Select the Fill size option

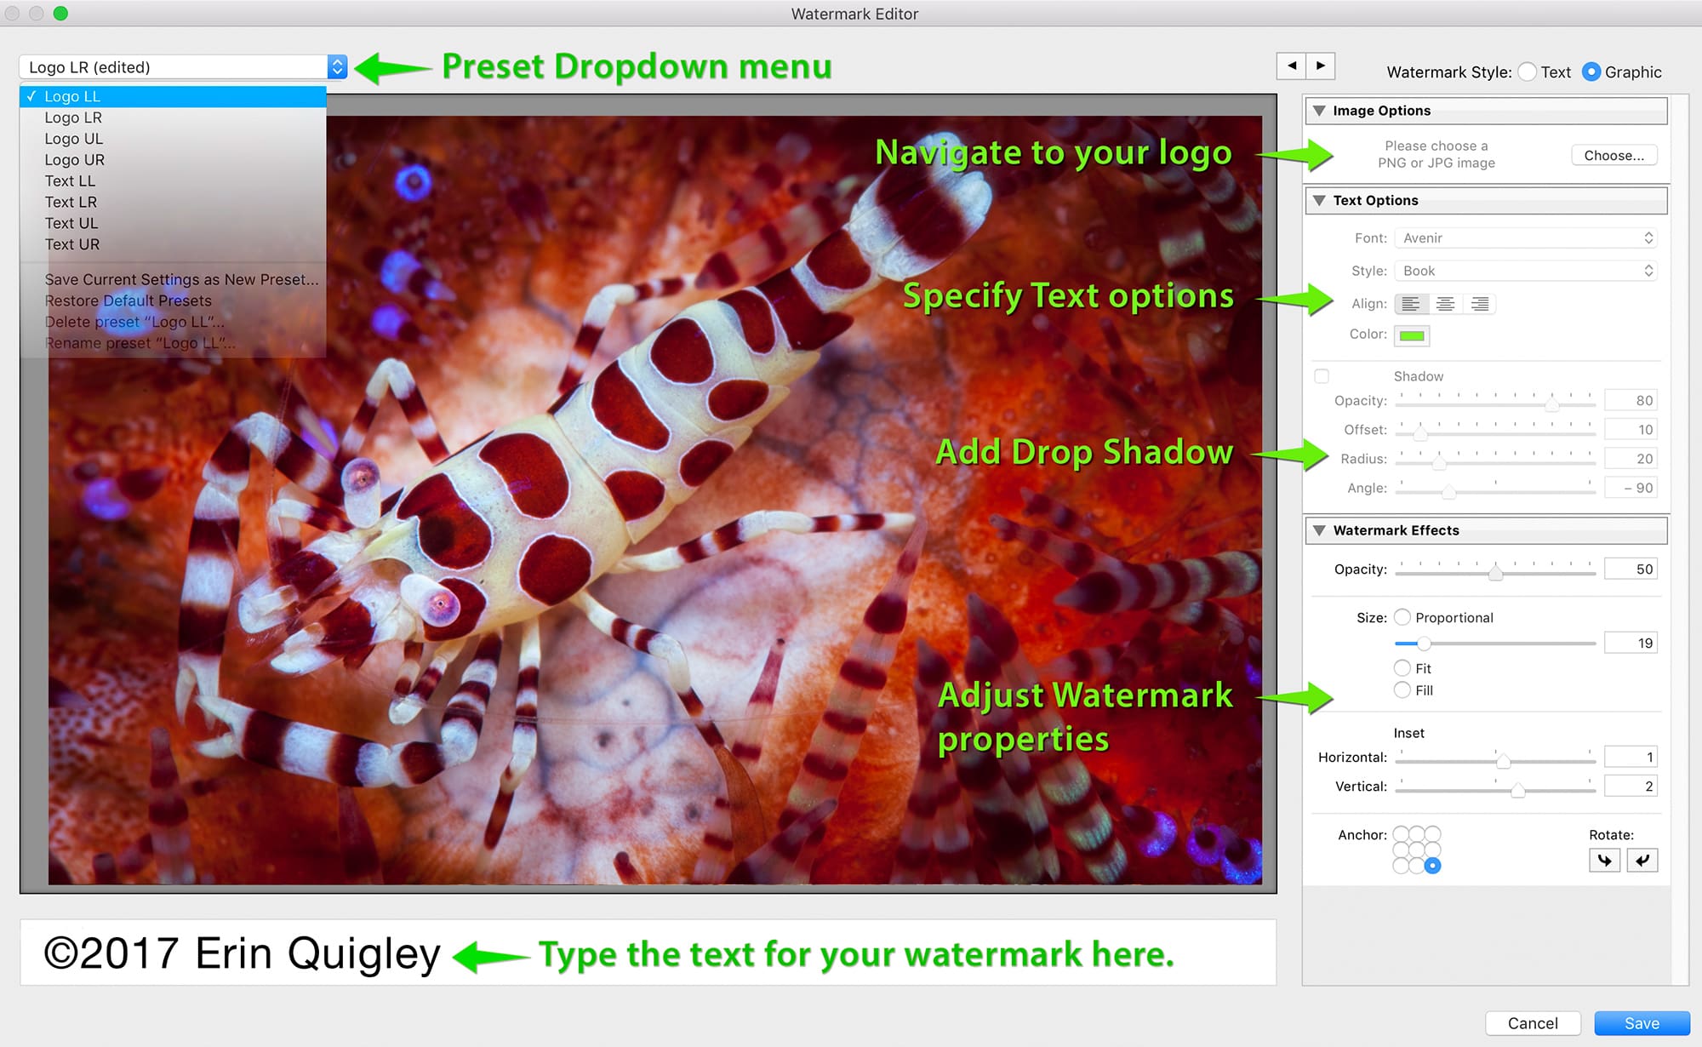[x=1402, y=690]
